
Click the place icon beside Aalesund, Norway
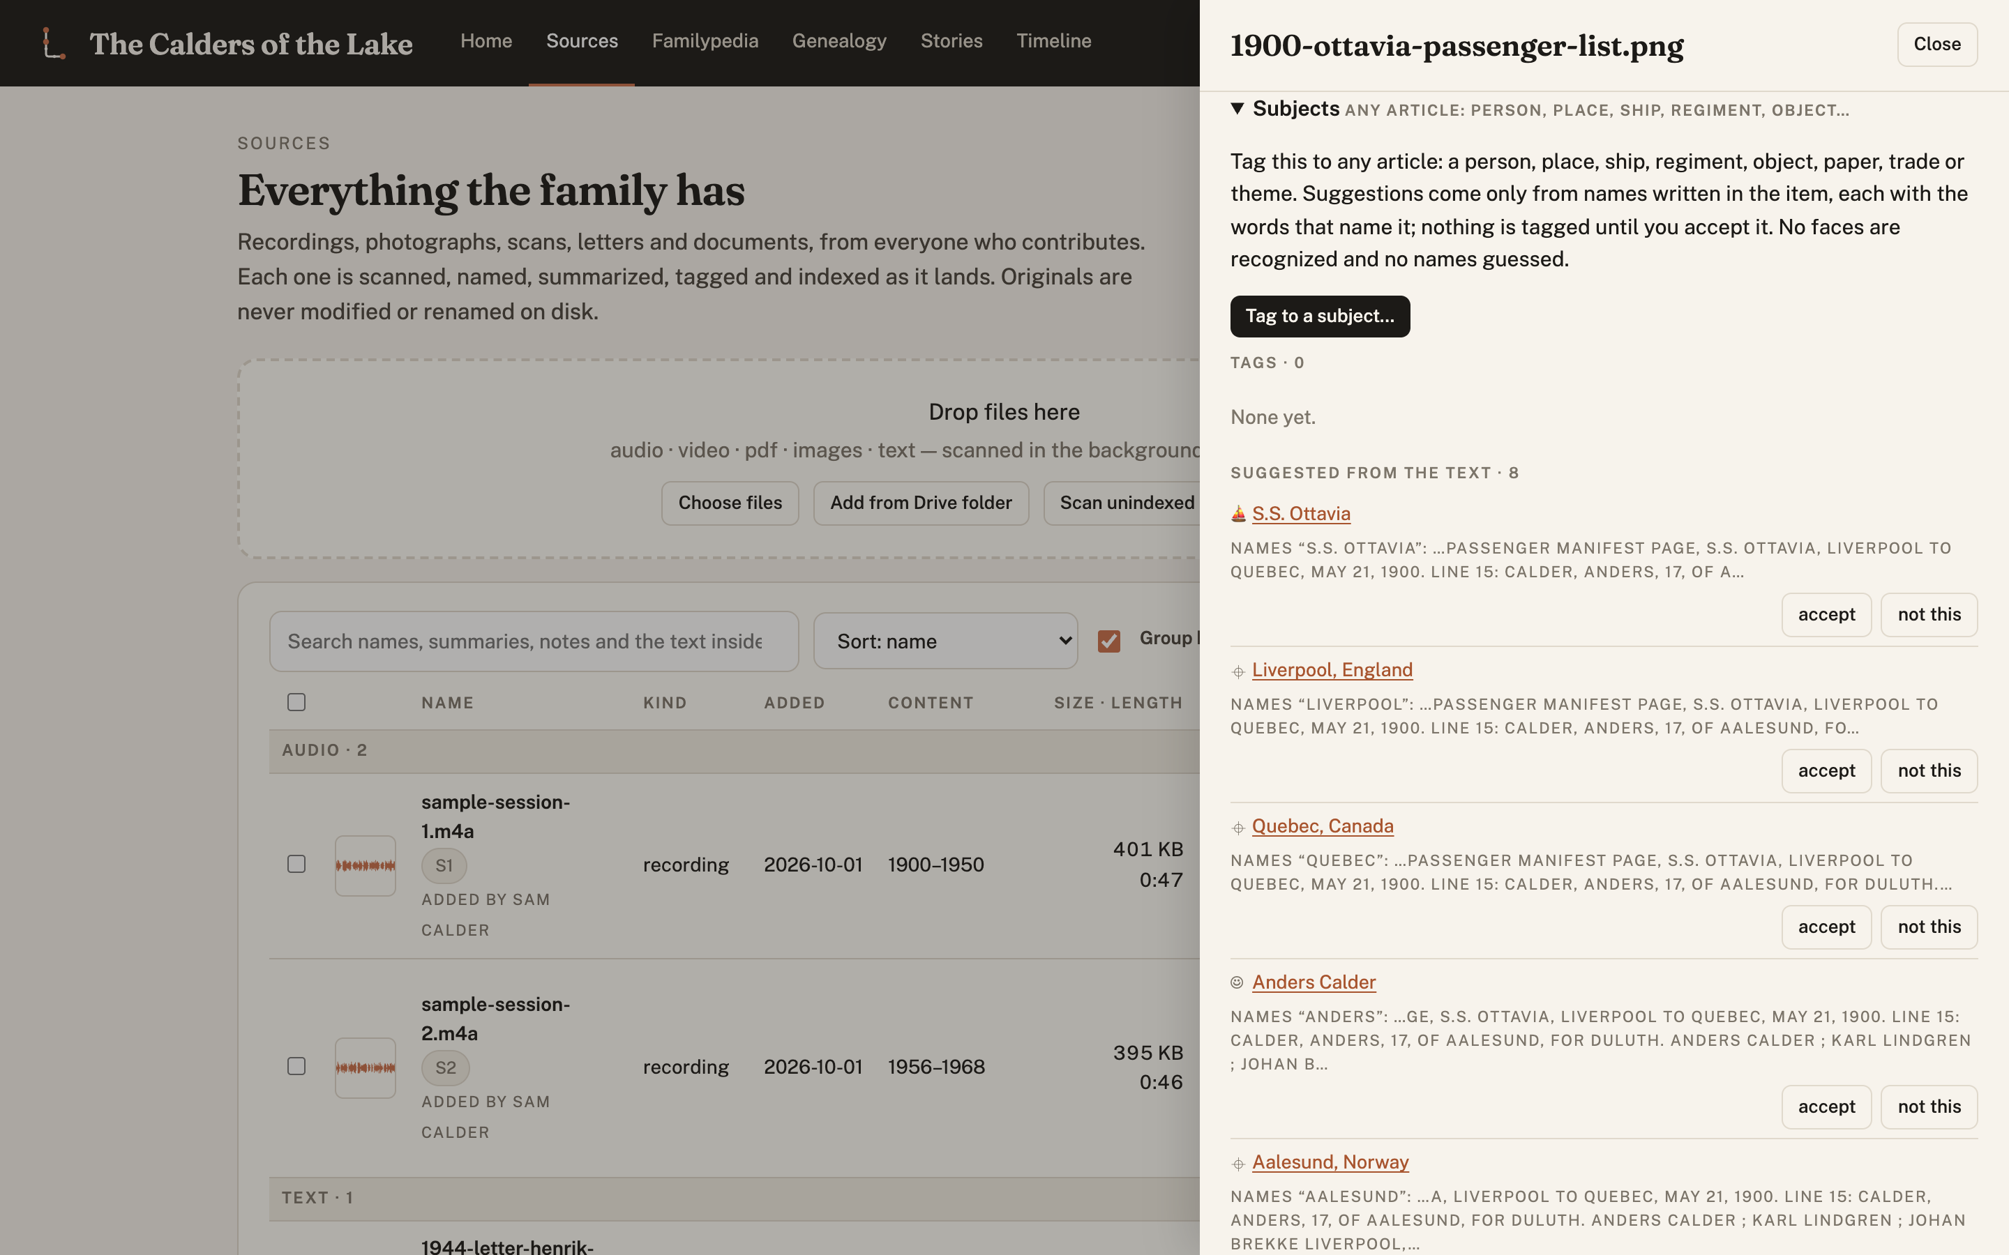[x=1237, y=1164]
